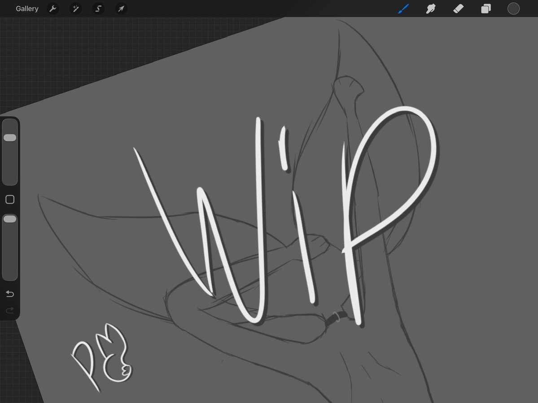Redo the last undone action
This screenshot has height=403, width=538.
10,310
